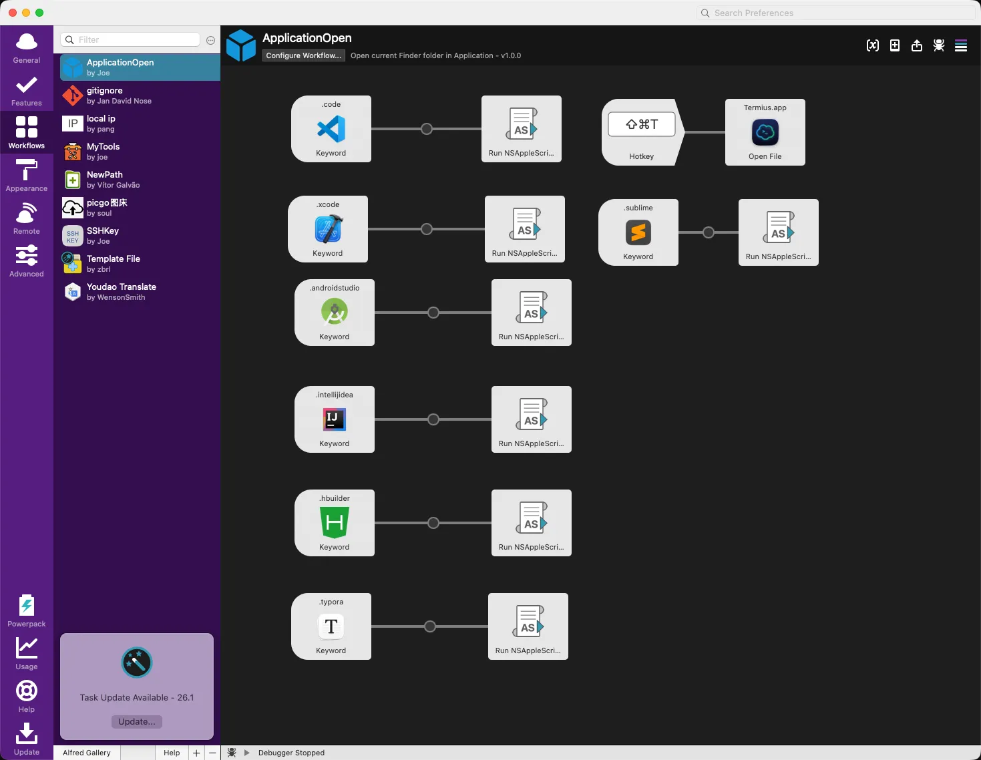Select the Template File workflow
This screenshot has height=760, width=981.
[140, 264]
